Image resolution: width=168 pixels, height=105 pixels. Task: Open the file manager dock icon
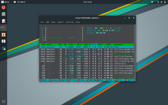tap(3, 14)
